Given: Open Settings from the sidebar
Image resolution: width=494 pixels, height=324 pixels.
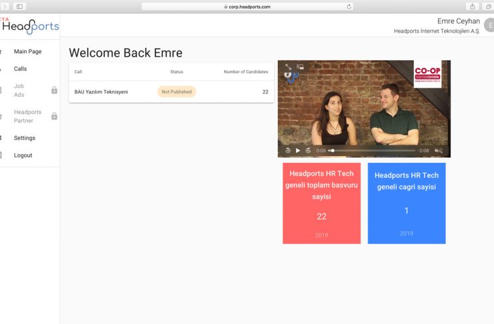Looking at the screenshot, I should click(x=25, y=138).
